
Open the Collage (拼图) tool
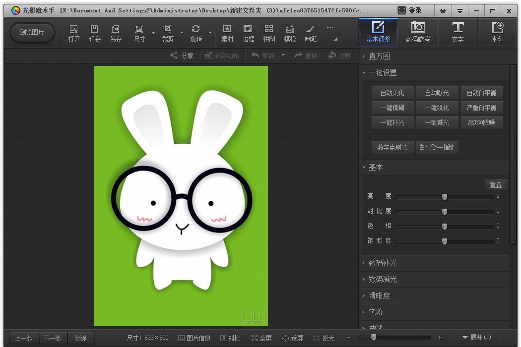point(269,33)
